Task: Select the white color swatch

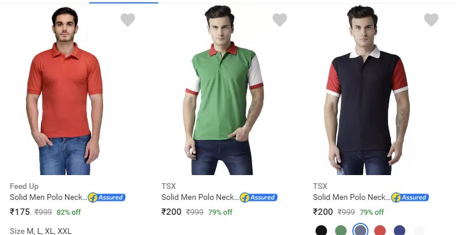Action: point(419,231)
